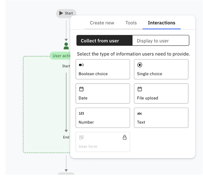Choose the Boolean choice option card

point(103,69)
